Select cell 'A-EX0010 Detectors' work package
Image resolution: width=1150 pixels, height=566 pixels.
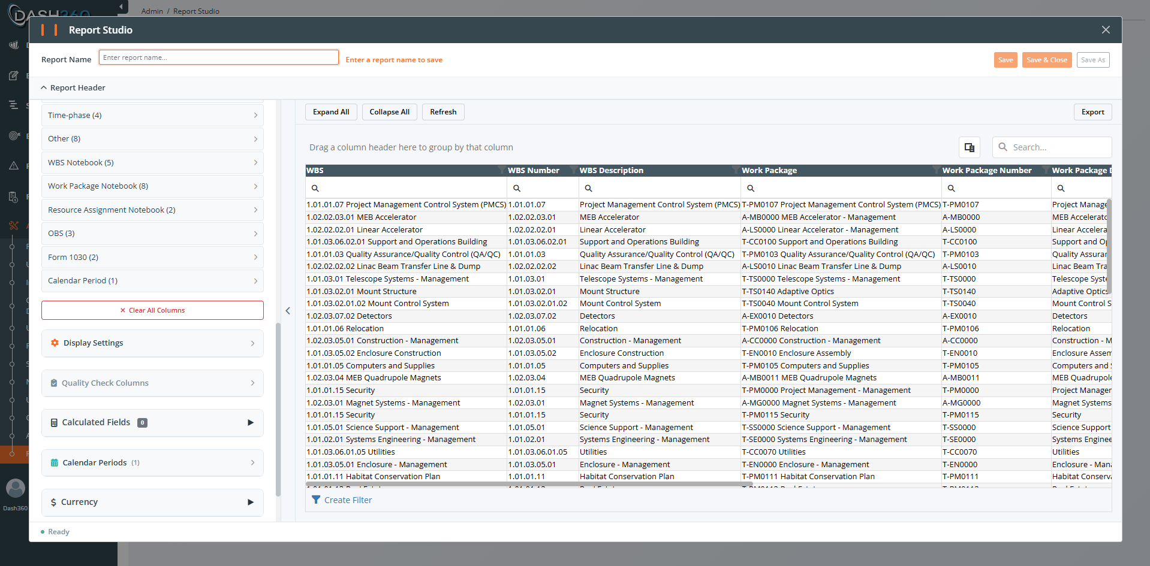point(841,316)
